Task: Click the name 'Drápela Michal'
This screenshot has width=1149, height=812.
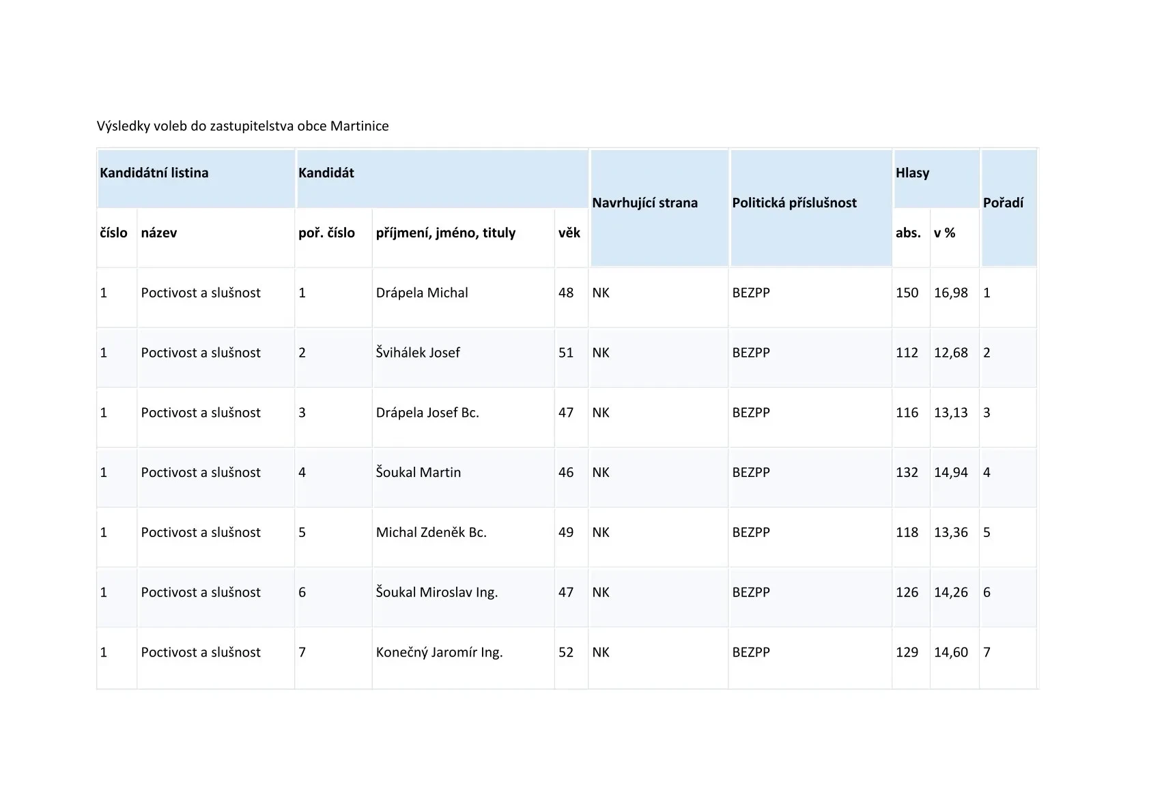Action: click(x=422, y=293)
